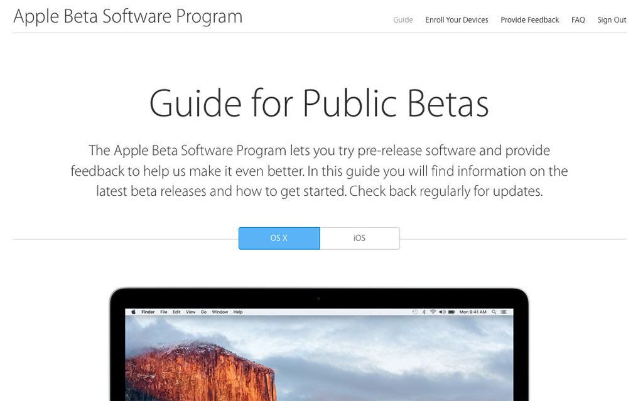This screenshot has height=401, width=643.
Task: Open the Notification Center list icon
Action: pyautogui.click(x=504, y=312)
